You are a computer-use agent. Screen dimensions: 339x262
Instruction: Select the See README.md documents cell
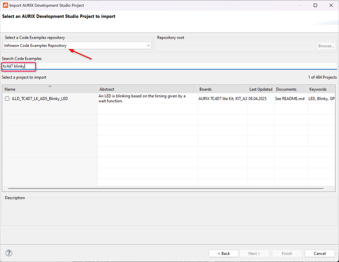288,99
